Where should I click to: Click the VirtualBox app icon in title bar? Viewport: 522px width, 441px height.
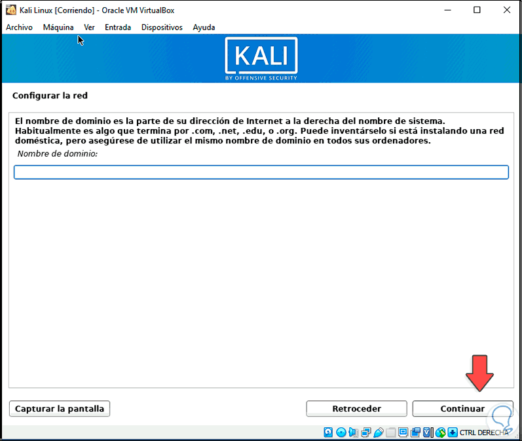(11, 10)
